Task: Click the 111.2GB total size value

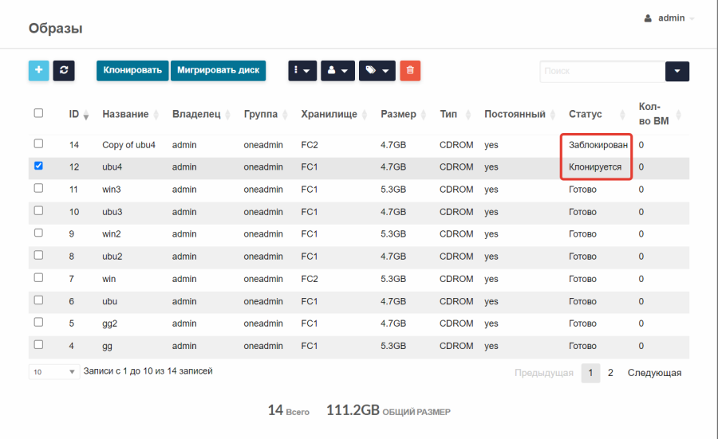Action: (x=353, y=410)
